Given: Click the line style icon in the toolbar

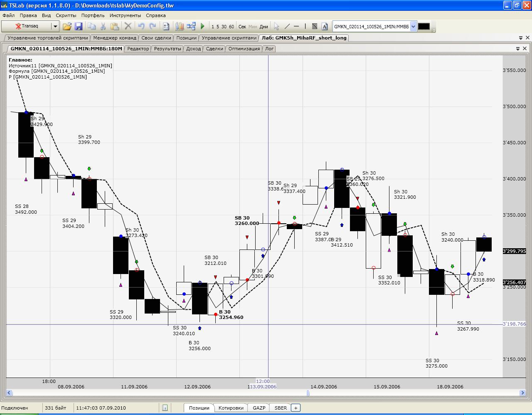Looking at the screenshot, I should (315, 26).
